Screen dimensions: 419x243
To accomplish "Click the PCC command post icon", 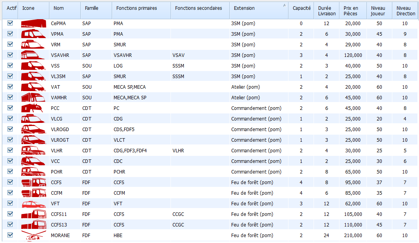I will 33,108.
